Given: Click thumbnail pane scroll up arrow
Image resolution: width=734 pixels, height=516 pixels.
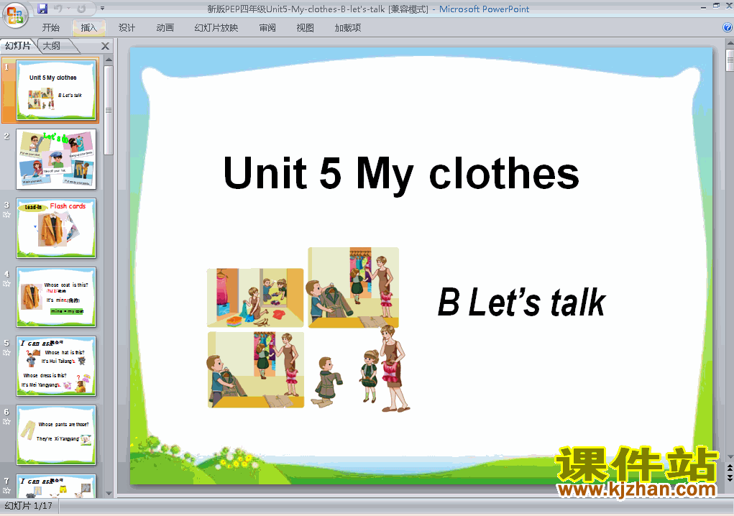Looking at the screenshot, I should [109, 60].
